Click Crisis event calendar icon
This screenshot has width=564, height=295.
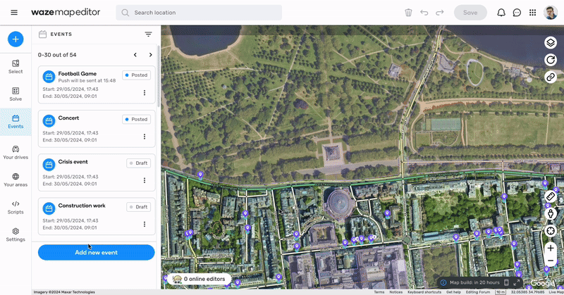pyautogui.click(x=49, y=165)
